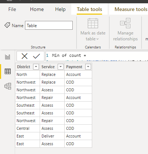Click the Deliver service cell
The height and width of the screenshot is (154, 148).
52,136
